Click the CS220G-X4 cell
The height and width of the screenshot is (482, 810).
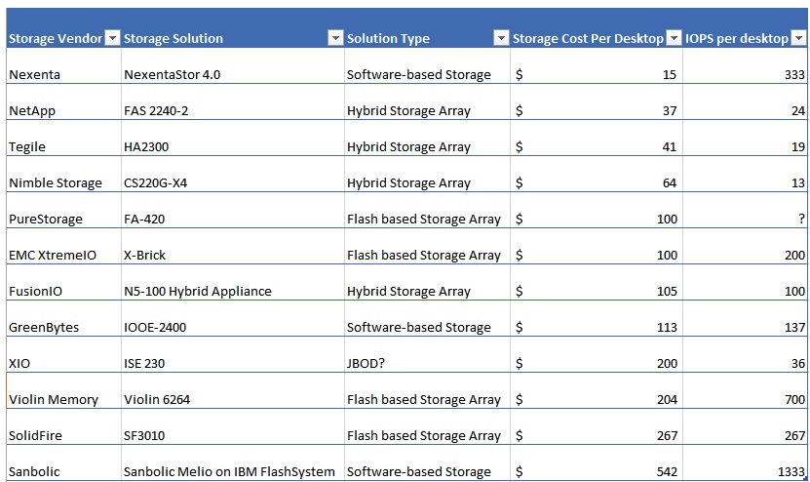(x=233, y=175)
